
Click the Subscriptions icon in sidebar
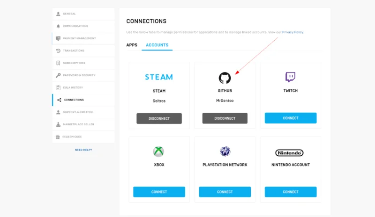58,63
